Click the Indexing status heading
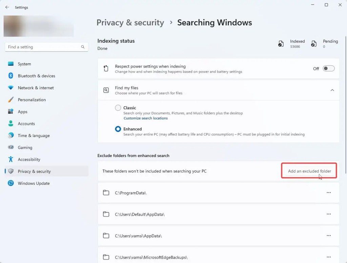Viewport: 347px width, 263px height. click(116, 41)
